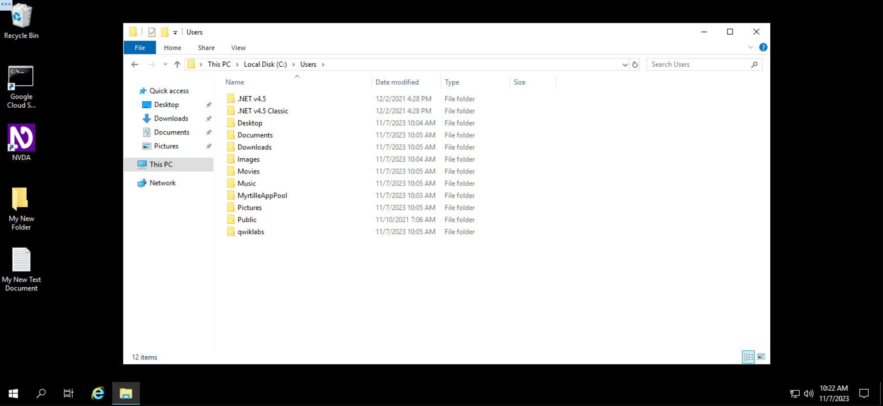The width and height of the screenshot is (883, 406).
Task: Launch Internet Explorer from taskbar
Action: [98, 394]
